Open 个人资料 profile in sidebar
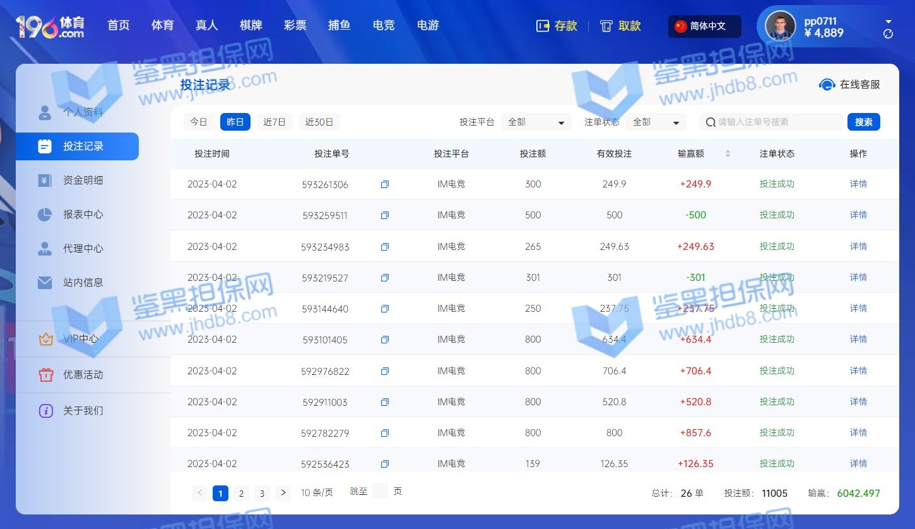 click(83, 112)
